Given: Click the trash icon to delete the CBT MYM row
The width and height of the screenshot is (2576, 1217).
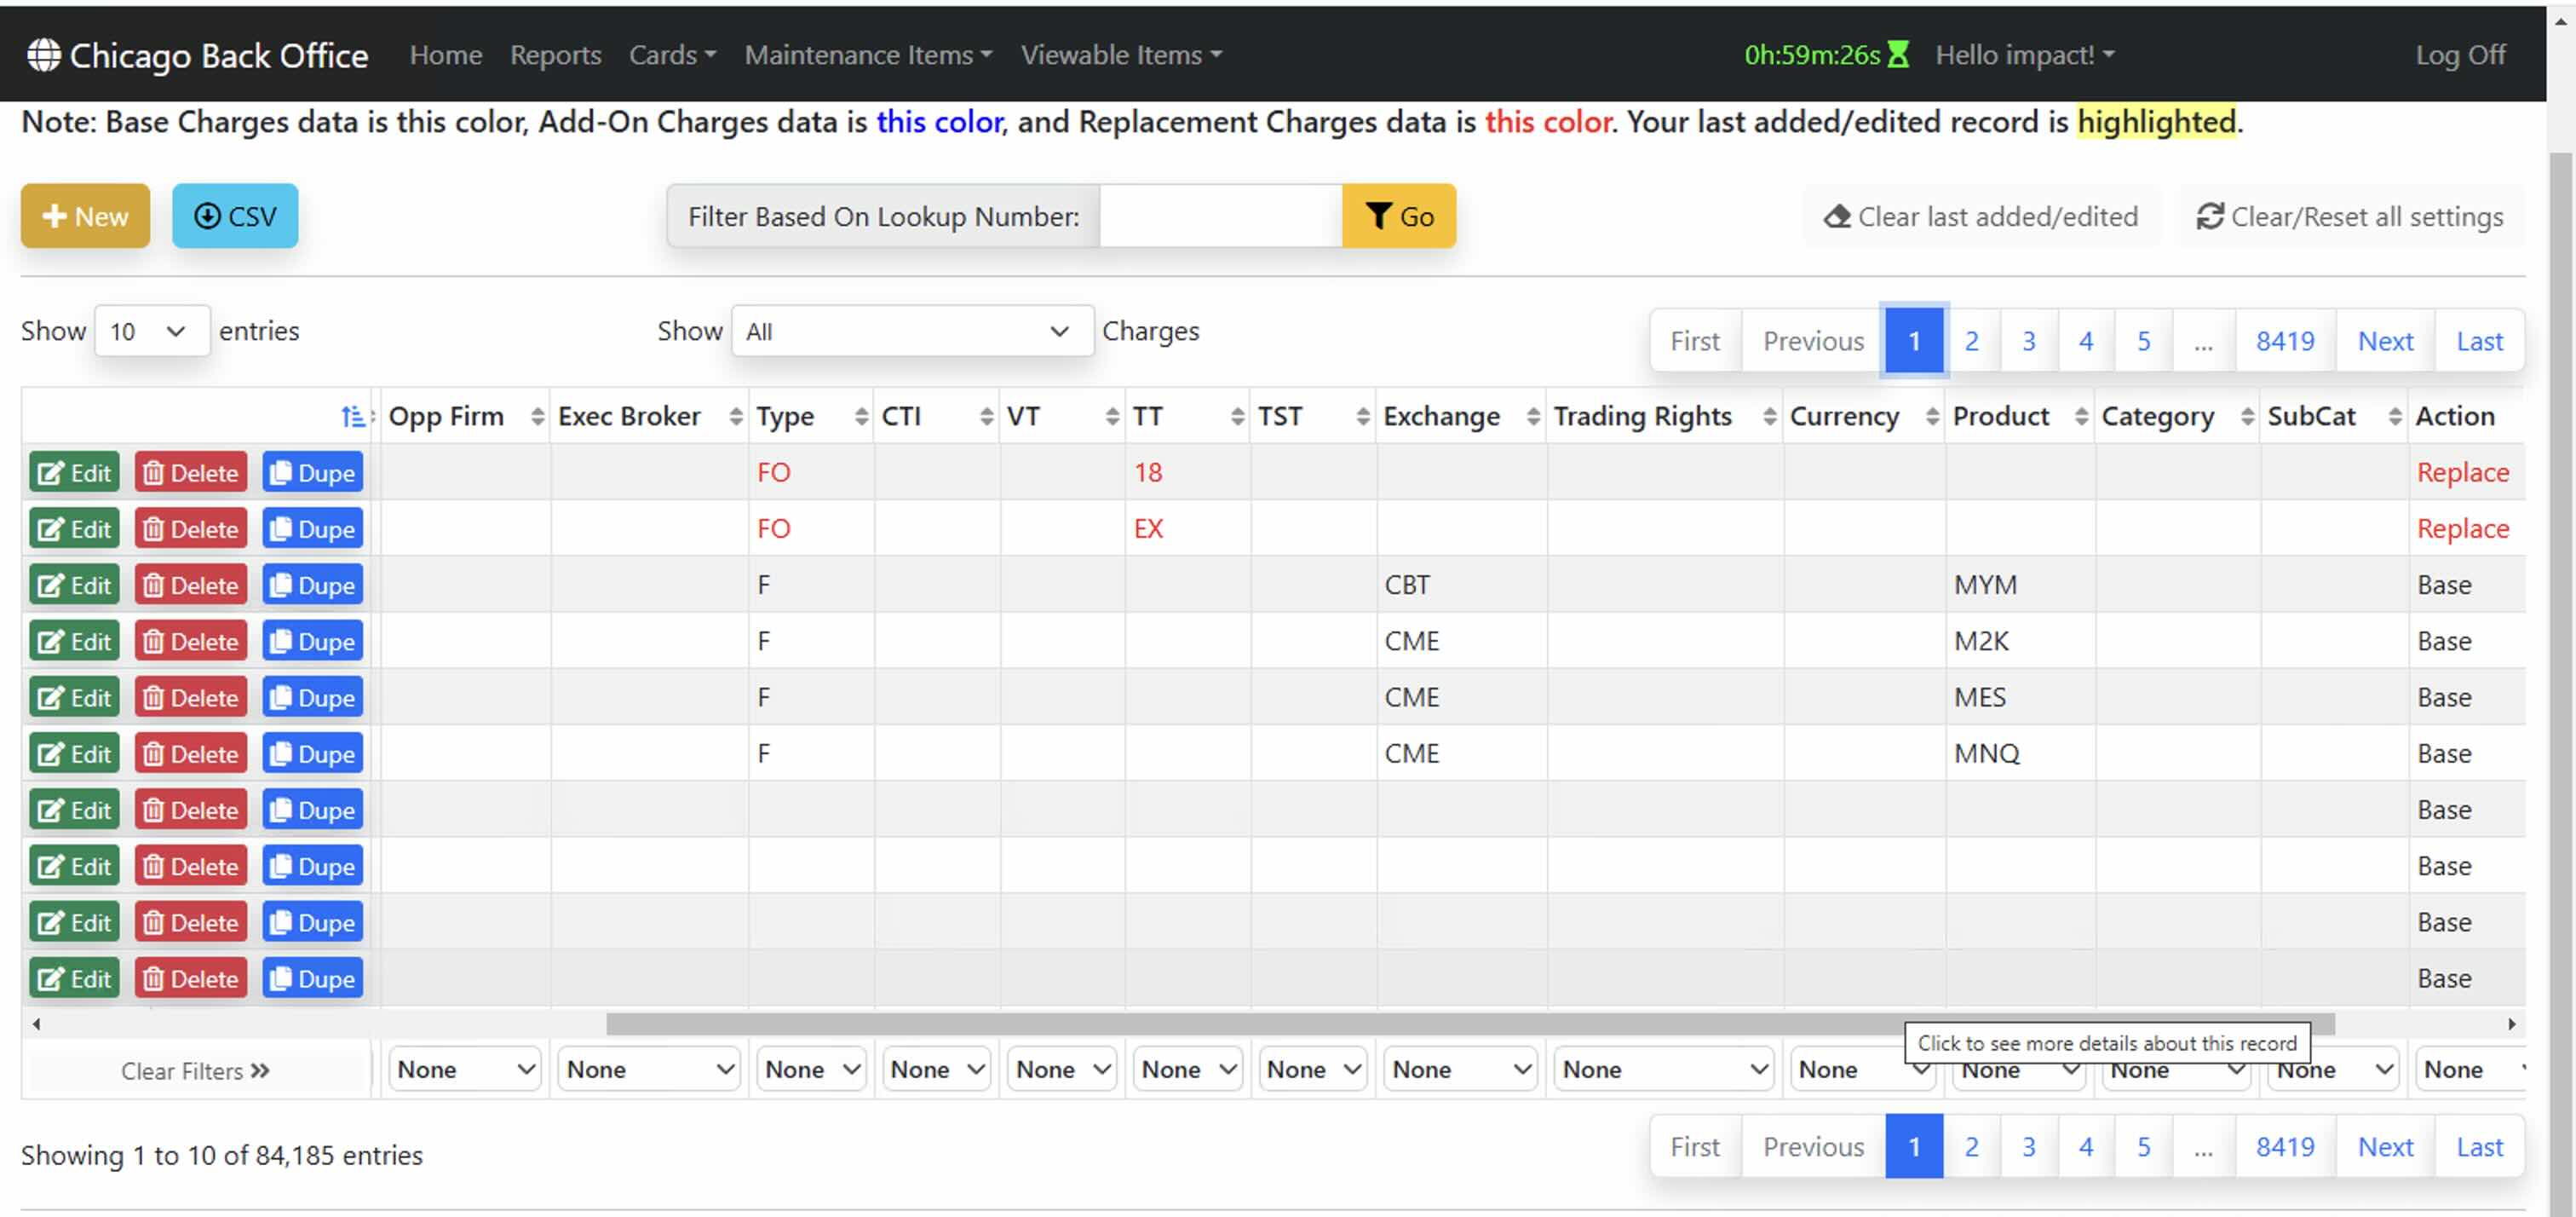Looking at the screenshot, I should [156, 585].
